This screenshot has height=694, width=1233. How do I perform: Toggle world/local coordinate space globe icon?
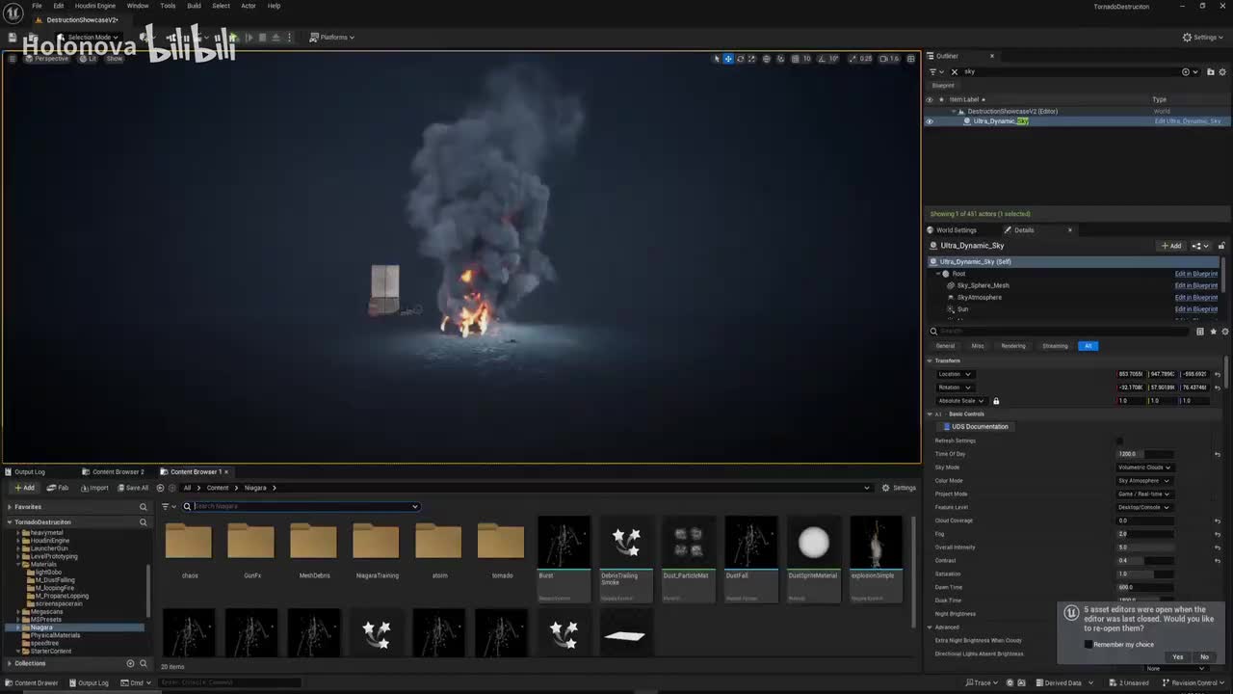[767, 59]
